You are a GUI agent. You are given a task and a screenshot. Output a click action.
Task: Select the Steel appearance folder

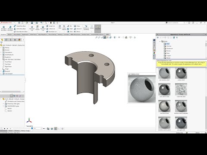(x=167, y=43)
